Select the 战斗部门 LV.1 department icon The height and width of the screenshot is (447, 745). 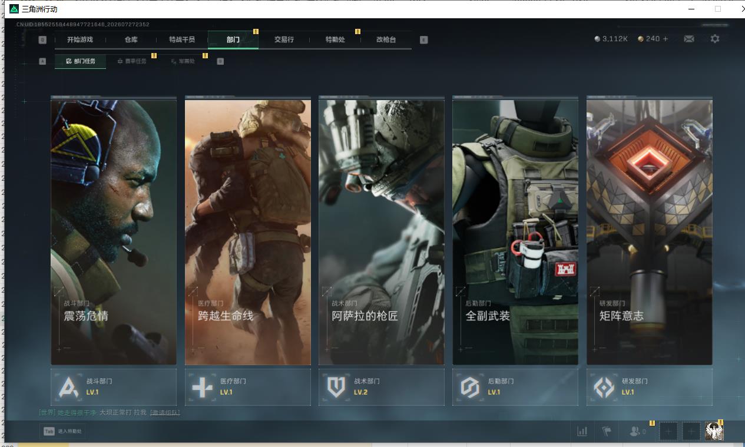(x=69, y=388)
